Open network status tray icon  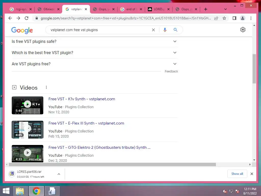(231, 191)
